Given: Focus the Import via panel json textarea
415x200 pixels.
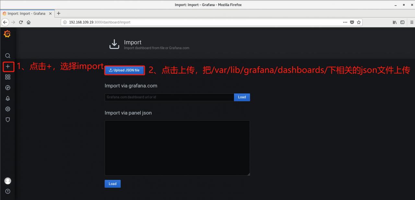Looking at the screenshot, I should [x=177, y=148].
